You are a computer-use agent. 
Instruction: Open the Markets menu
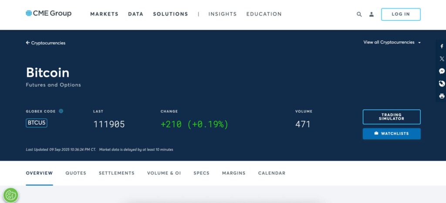pyautogui.click(x=104, y=14)
